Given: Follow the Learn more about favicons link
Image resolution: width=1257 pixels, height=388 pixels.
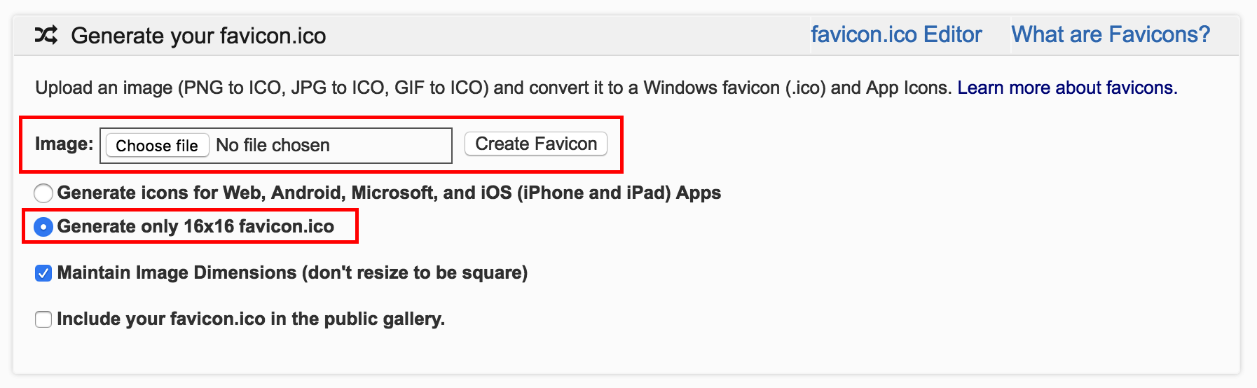Looking at the screenshot, I should point(1067,88).
